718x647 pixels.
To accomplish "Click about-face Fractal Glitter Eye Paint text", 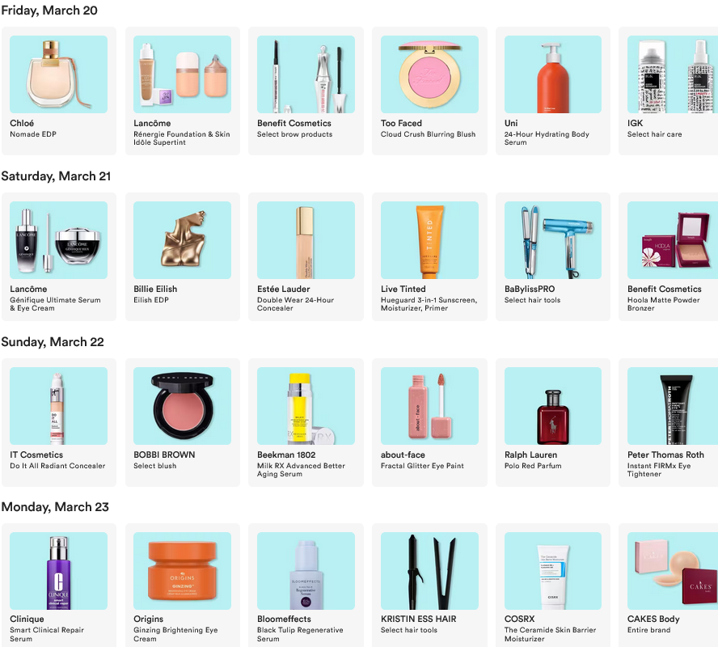I will 422,466.
